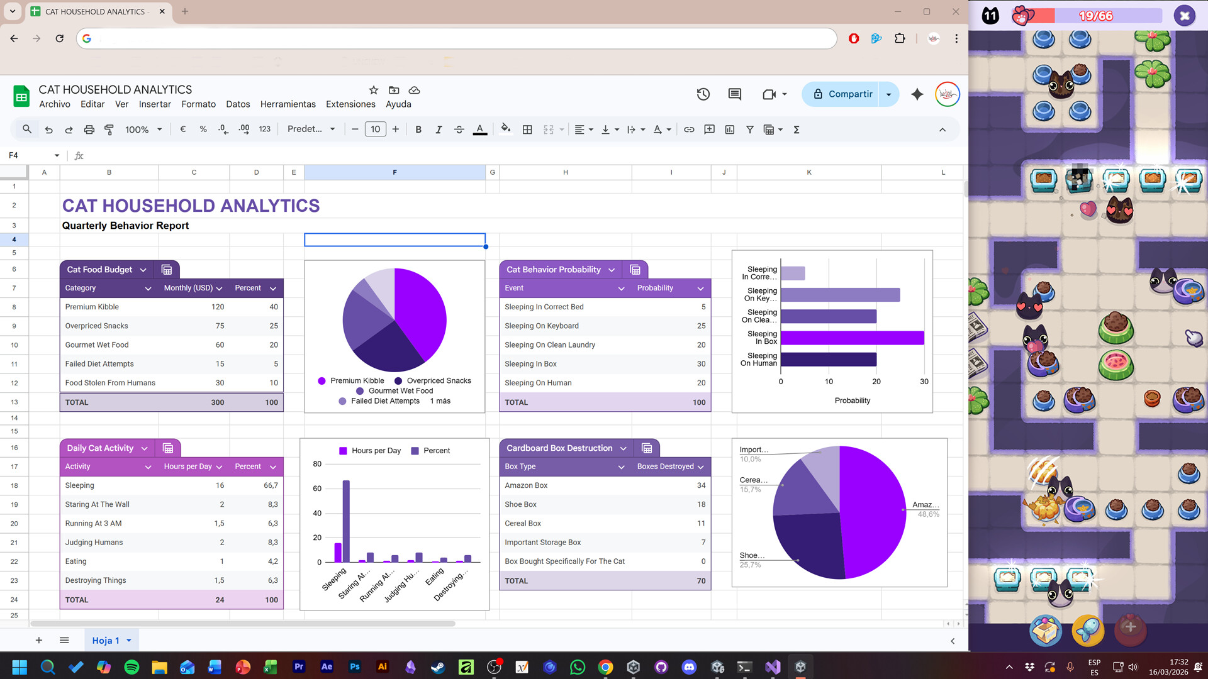Add a new sheet with plus button
Image resolution: width=1208 pixels, height=679 pixels.
39,640
